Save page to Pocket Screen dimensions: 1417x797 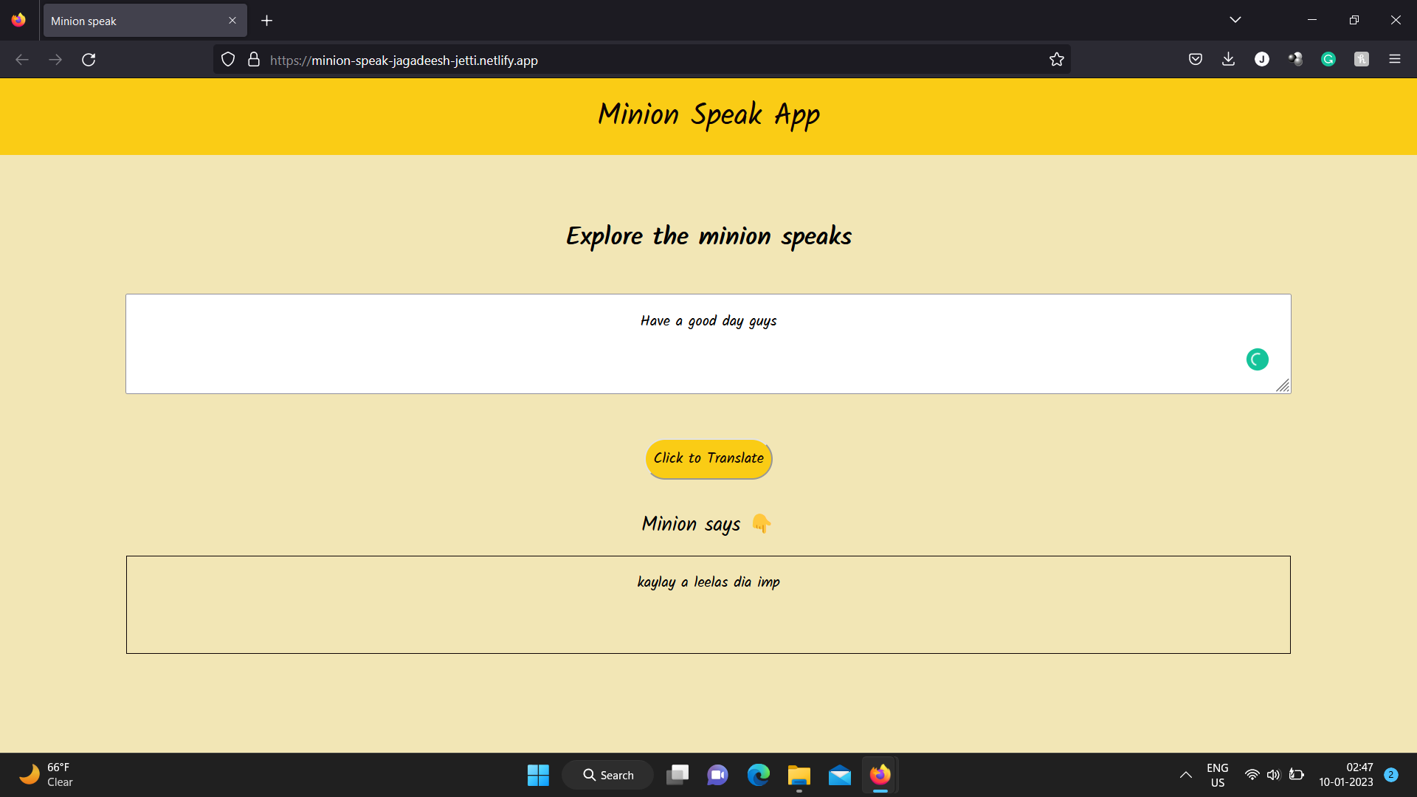click(x=1195, y=59)
